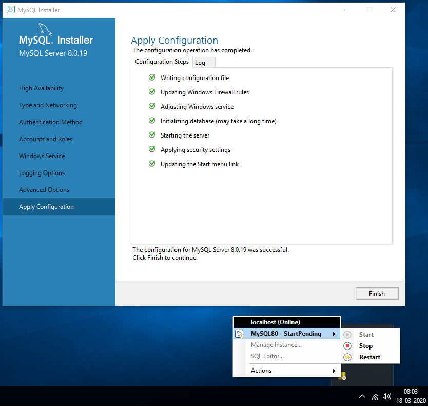Expand the Actions submenu
This screenshot has height=407, width=428.
[286, 371]
